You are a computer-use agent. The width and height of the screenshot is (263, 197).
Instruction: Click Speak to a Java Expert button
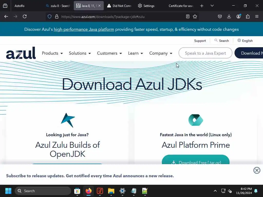coord(205,53)
